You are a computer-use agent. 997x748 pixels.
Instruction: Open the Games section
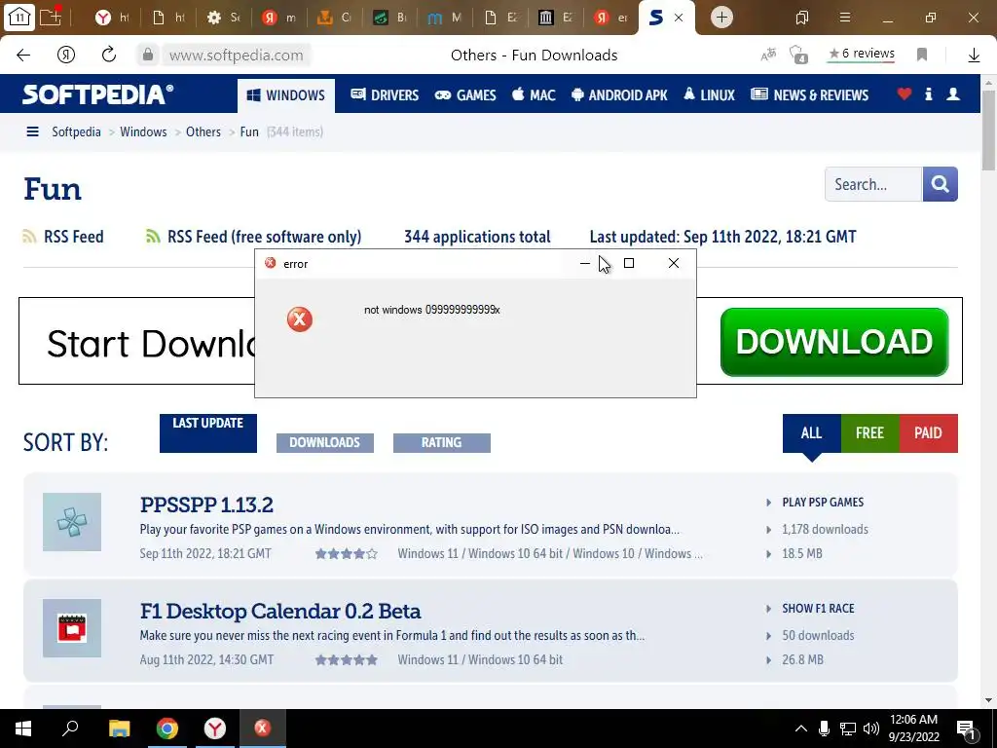click(x=465, y=94)
